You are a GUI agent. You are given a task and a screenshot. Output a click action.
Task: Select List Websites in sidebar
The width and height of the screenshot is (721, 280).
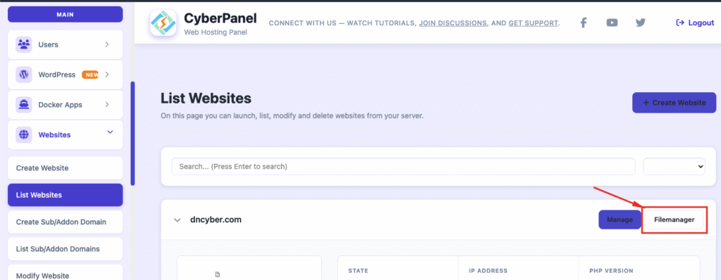coord(65,195)
